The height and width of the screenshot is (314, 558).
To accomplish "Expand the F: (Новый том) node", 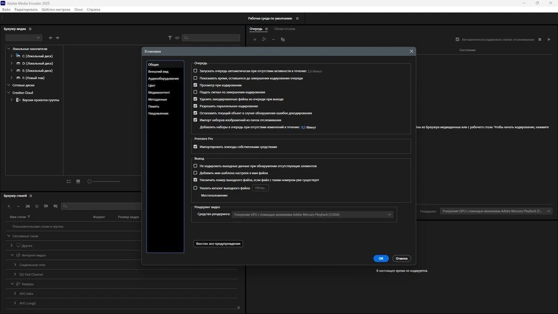I will [12, 78].
